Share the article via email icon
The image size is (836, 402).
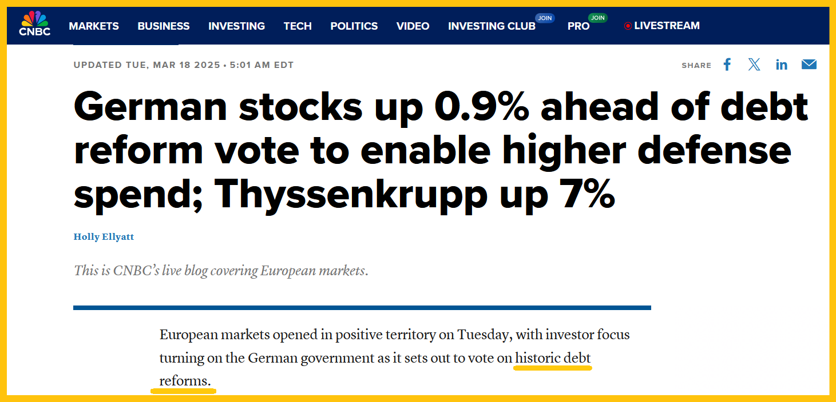tap(809, 65)
